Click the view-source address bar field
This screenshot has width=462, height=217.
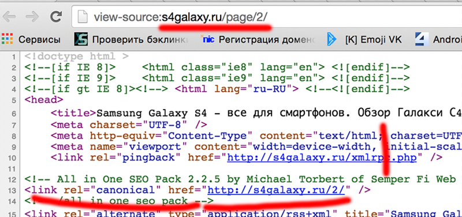click(x=267, y=17)
